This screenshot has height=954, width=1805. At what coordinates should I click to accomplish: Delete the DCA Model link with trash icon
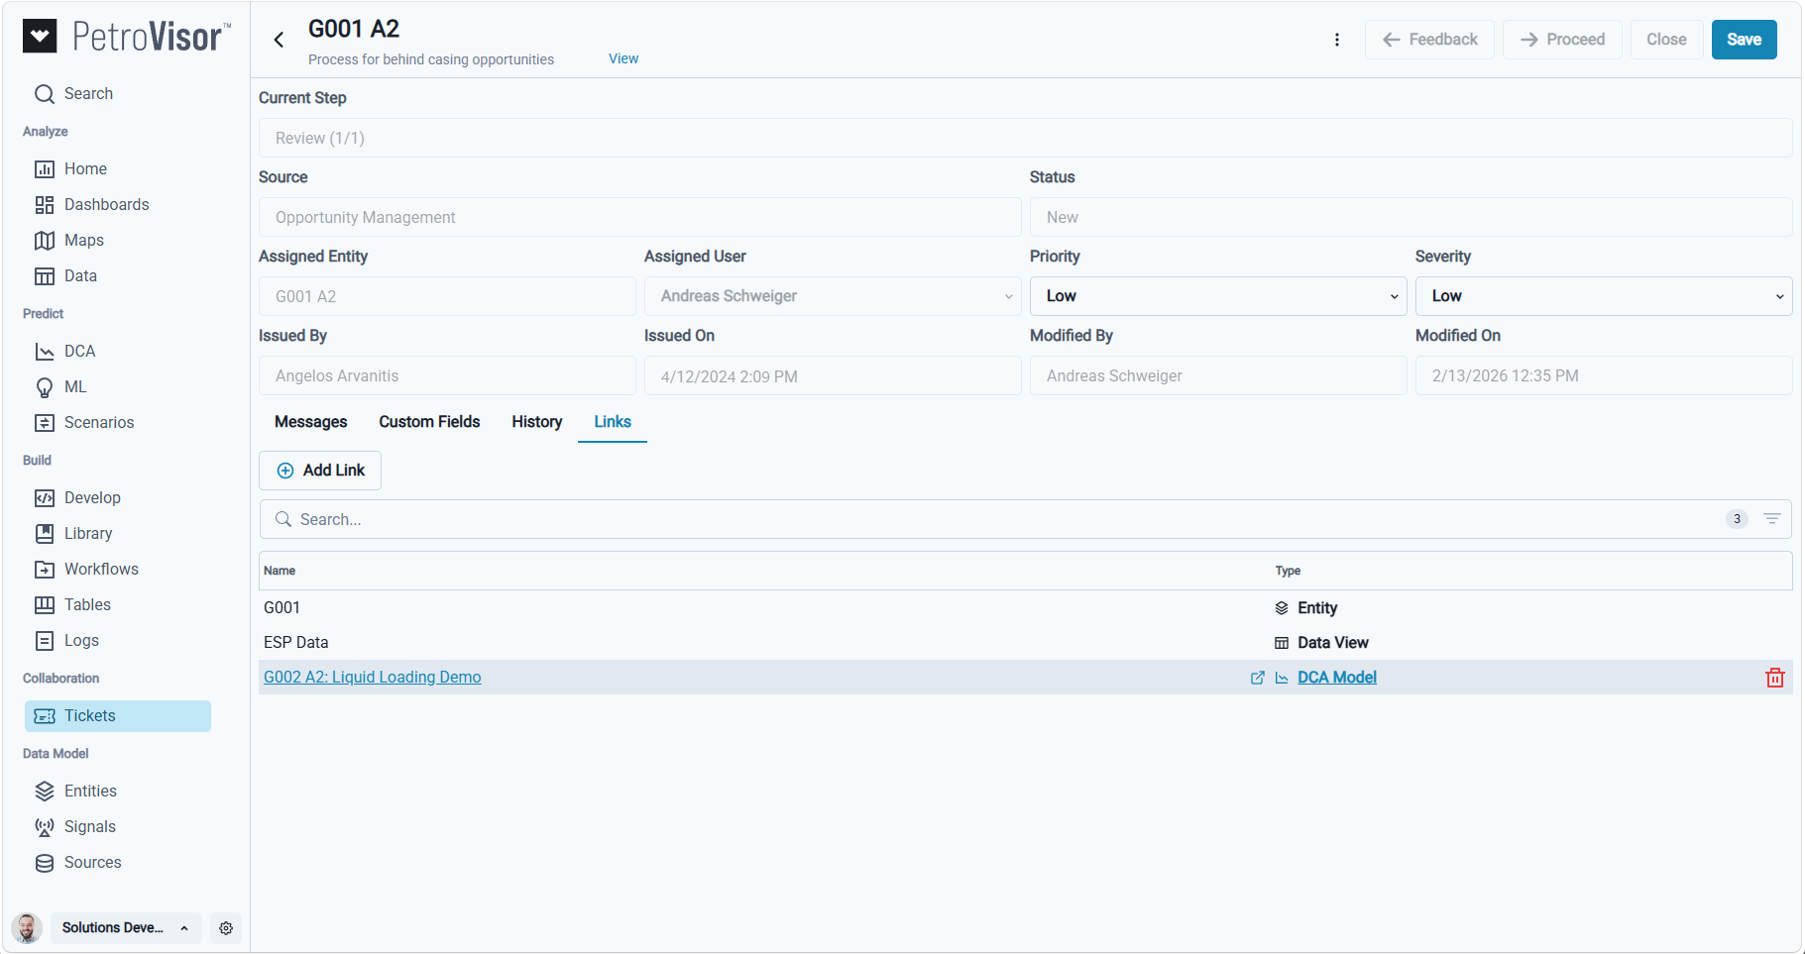pyautogui.click(x=1774, y=678)
